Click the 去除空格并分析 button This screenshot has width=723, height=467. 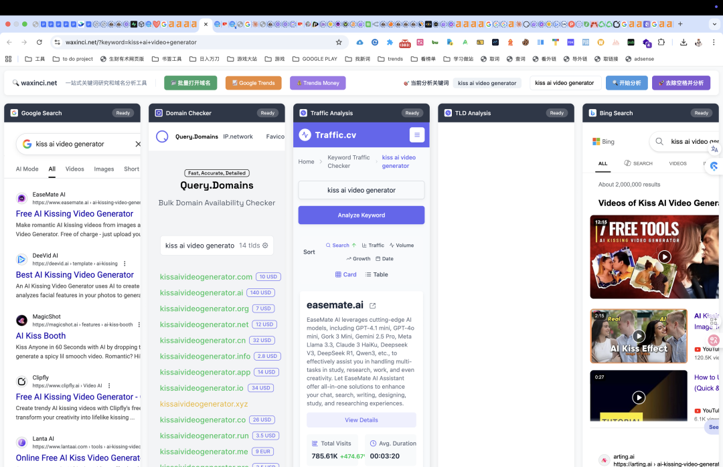click(x=681, y=83)
